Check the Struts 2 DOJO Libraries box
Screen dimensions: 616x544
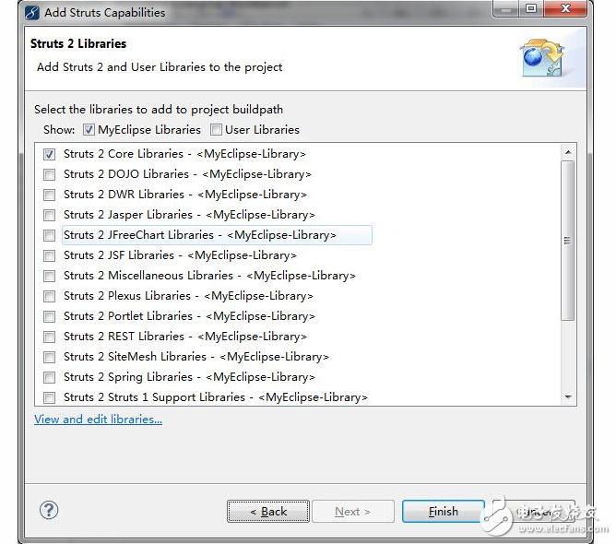pos(49,174)
